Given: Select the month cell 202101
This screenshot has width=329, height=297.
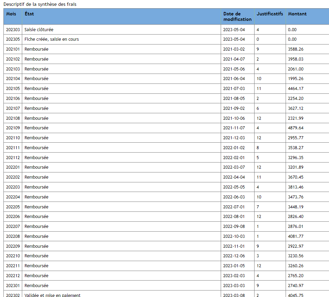Looking at the screenshot, I should click(13, 49).
